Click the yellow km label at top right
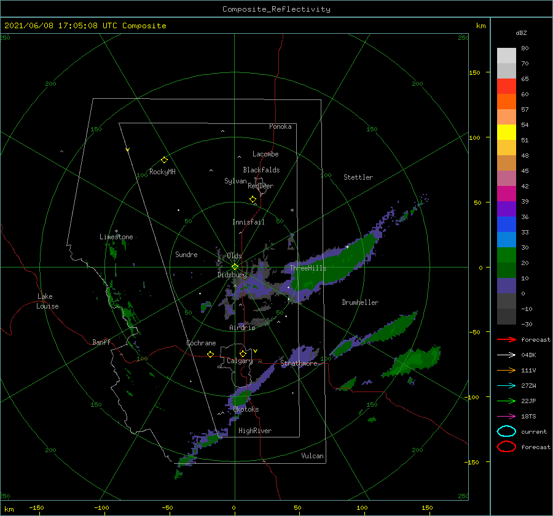Viewport: 553px width, 516px height. coord(480,26)
